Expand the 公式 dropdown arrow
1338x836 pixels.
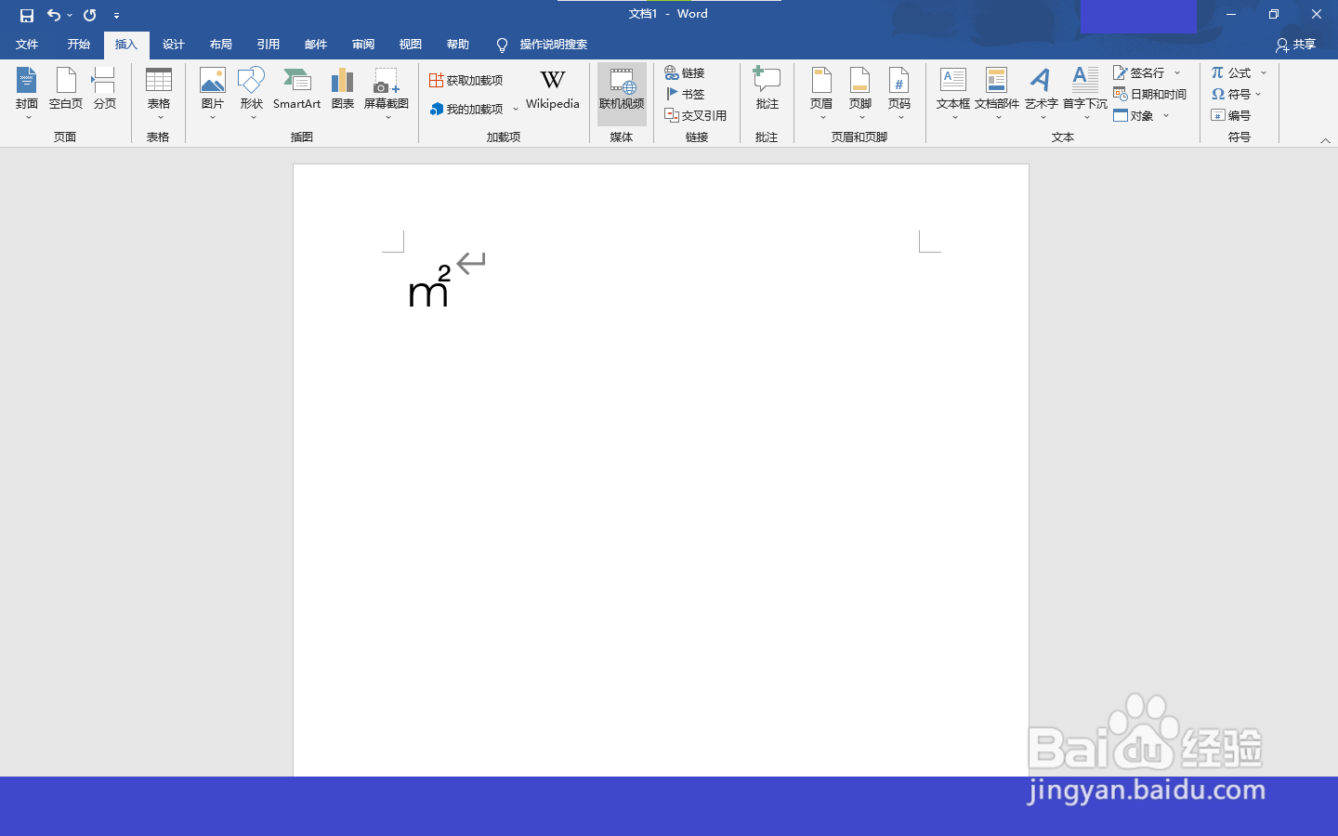[1264, 72]
